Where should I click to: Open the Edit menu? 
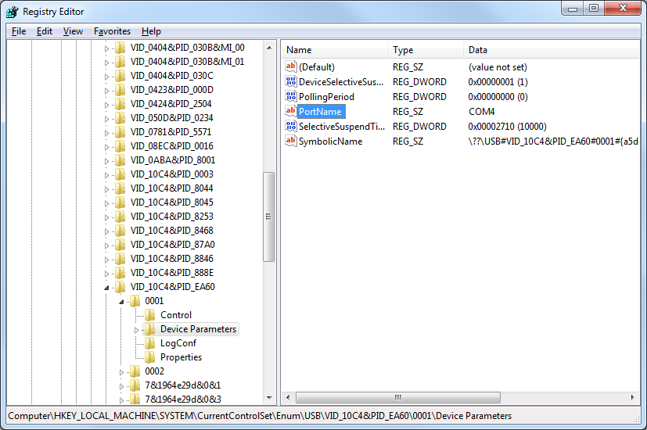45,31
